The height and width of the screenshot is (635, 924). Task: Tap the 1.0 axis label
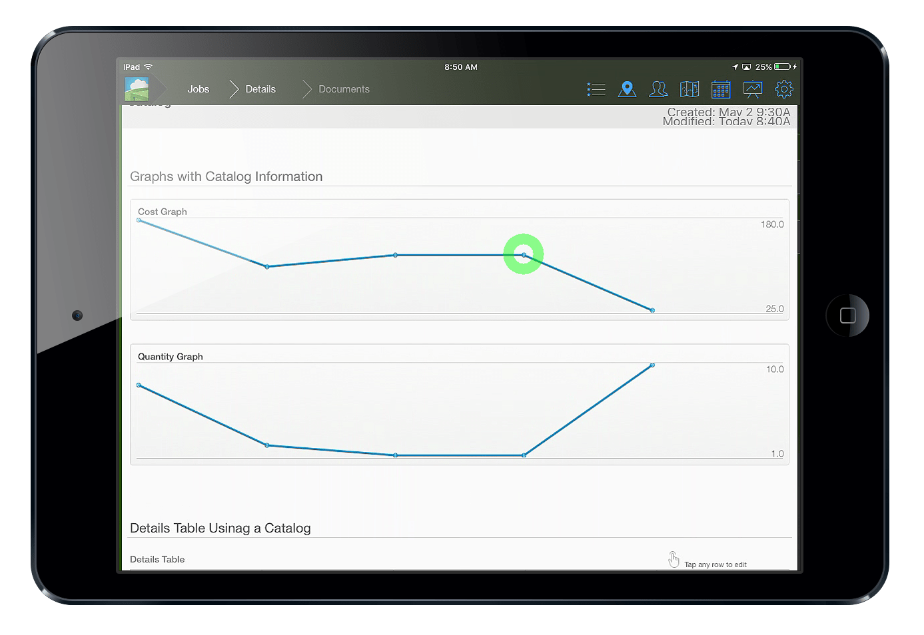(x=777, y=454)
